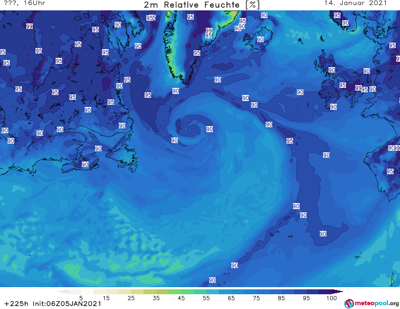Click the '955' contour label
400x309 pixels.
151,18
